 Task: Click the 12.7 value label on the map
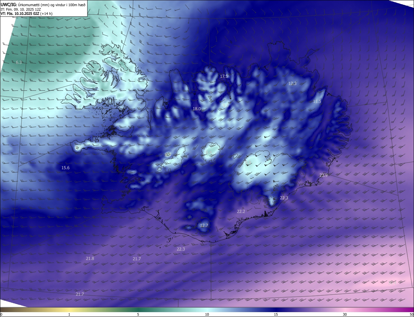(204, 225)
